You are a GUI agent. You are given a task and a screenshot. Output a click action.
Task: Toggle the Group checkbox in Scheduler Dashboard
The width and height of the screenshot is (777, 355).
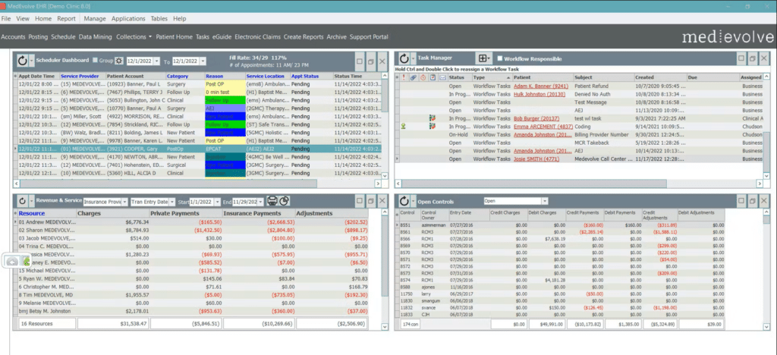(96, 61)
